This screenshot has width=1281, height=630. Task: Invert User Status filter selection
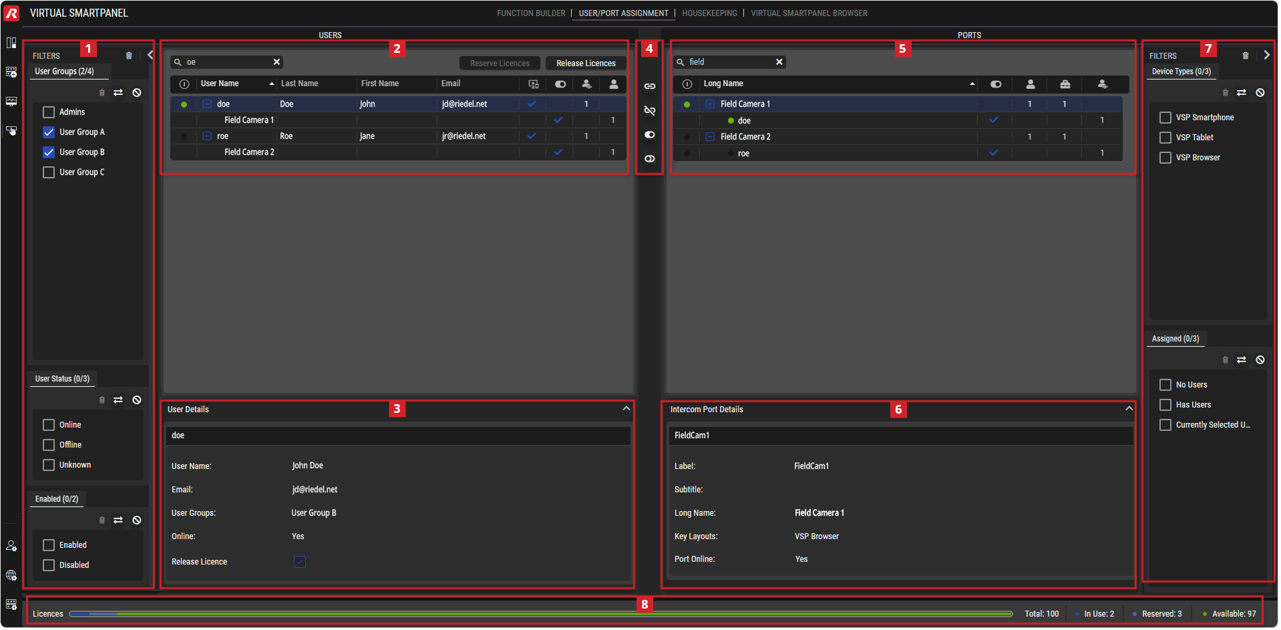click(x=118, y=400)
